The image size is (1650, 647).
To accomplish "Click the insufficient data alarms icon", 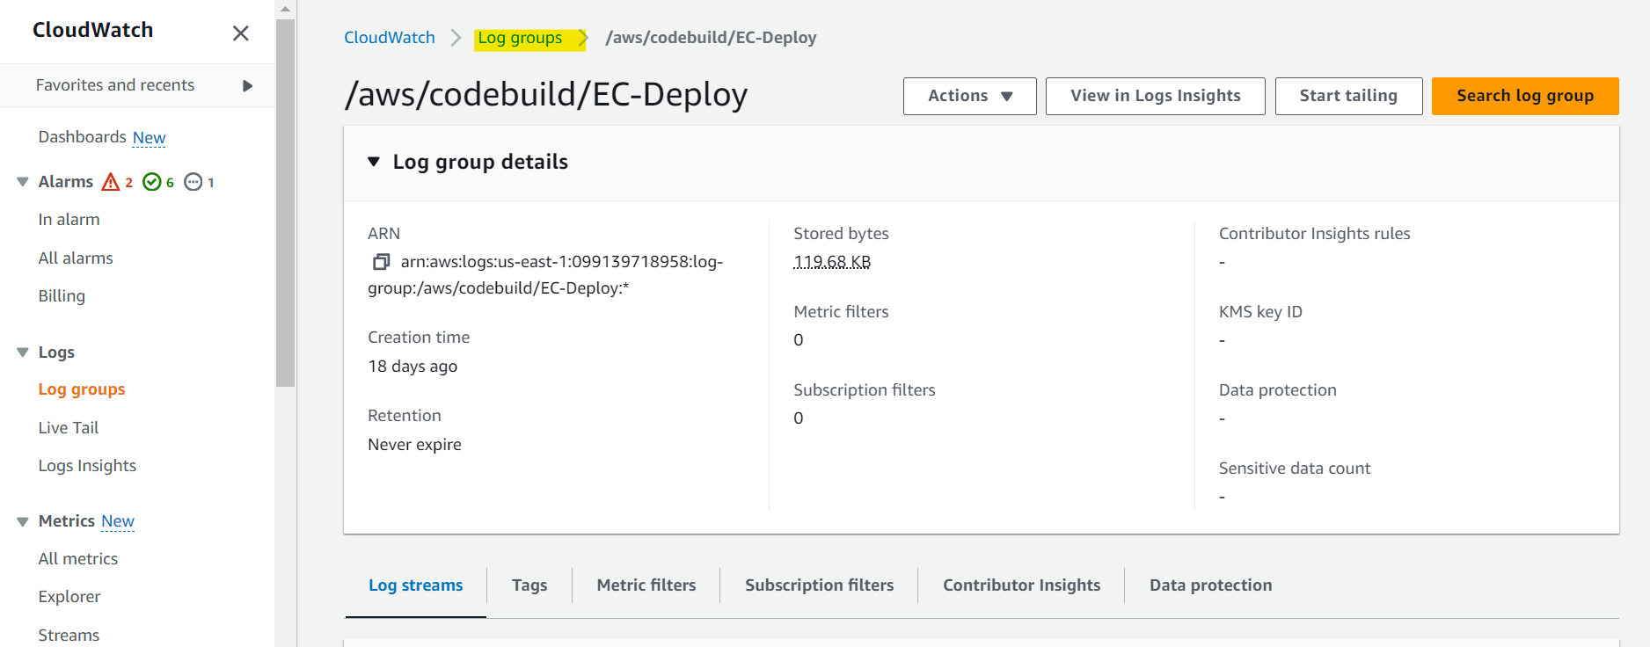I will click(193, 182).
